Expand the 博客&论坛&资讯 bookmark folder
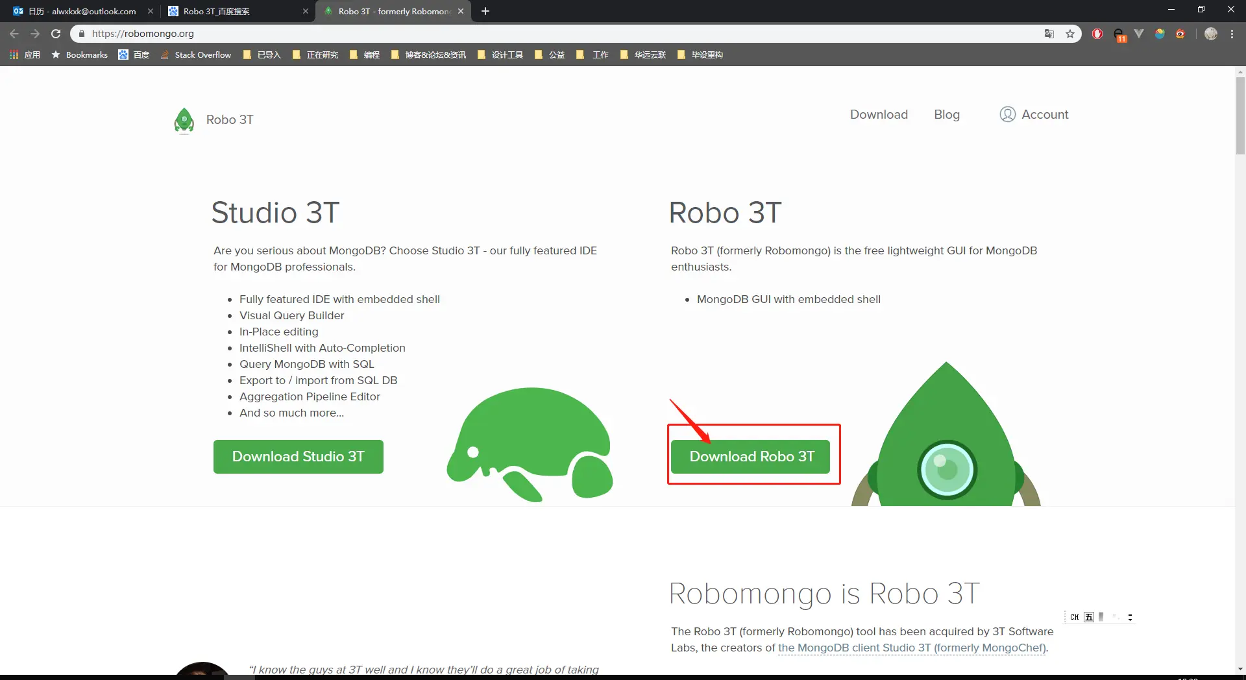This screenshot has width=1246, height=680. pyautogui.click(x=428, y=55)
